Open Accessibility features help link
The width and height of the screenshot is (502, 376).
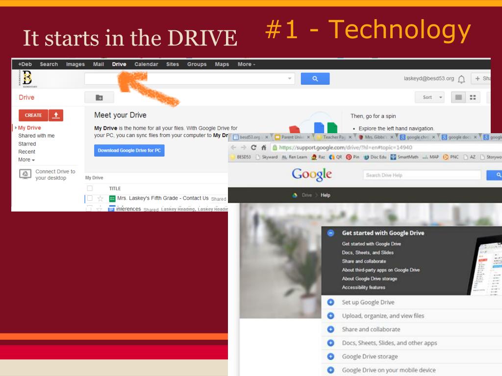(363, 287)
